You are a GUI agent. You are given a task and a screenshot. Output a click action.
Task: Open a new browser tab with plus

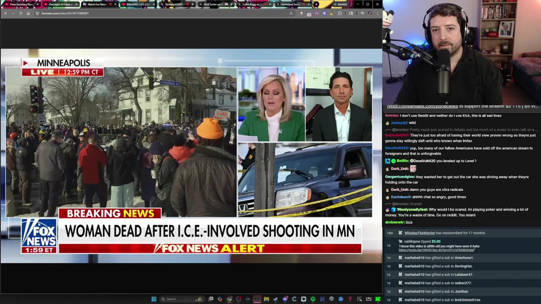click(x=316, y=4)
